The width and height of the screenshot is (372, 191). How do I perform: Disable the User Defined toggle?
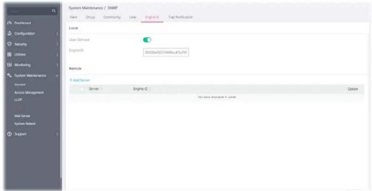point(147,40)
